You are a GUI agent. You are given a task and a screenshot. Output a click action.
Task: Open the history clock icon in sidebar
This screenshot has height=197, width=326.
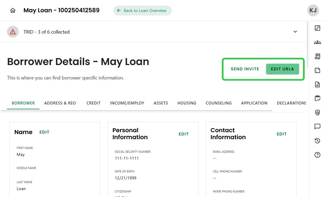pyautogui.click(x=317, y=141)
